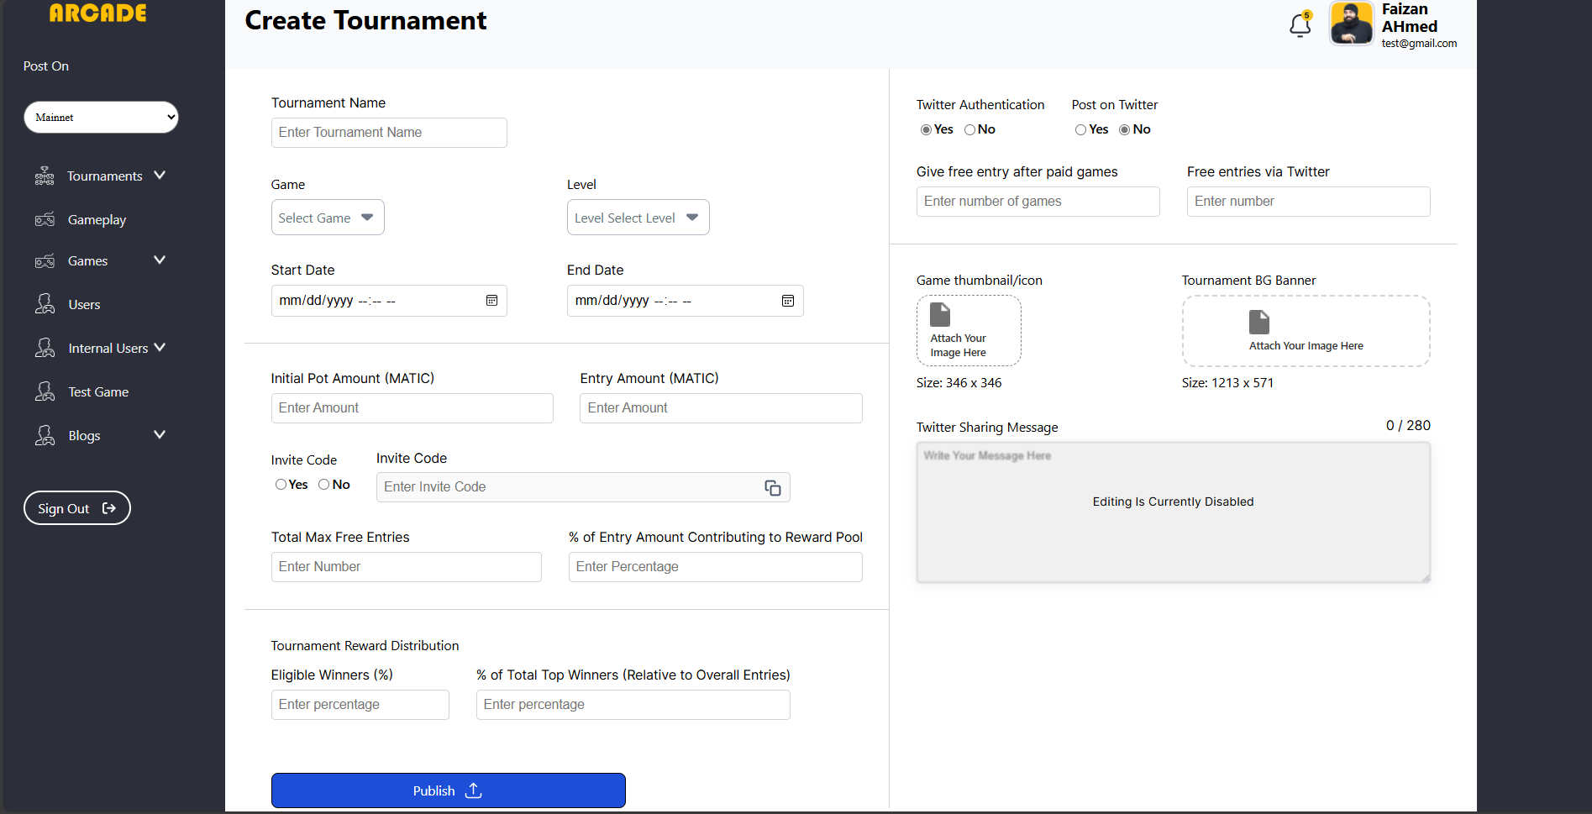Set Twitter Authentication to No
Screen dimensions: 1592x814
(x=970, y=129)
